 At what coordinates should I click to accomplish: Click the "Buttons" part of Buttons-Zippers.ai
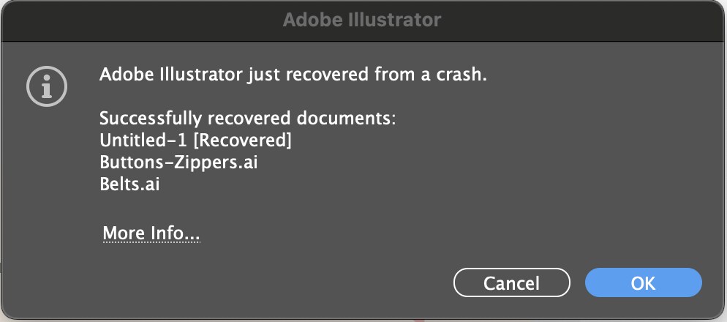(128, 162)
